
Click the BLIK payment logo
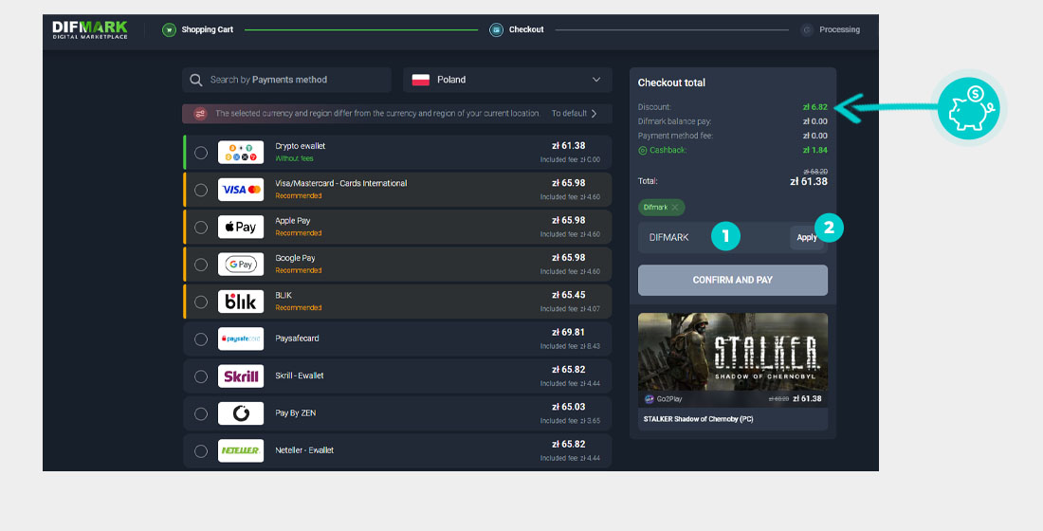[241, 302]
